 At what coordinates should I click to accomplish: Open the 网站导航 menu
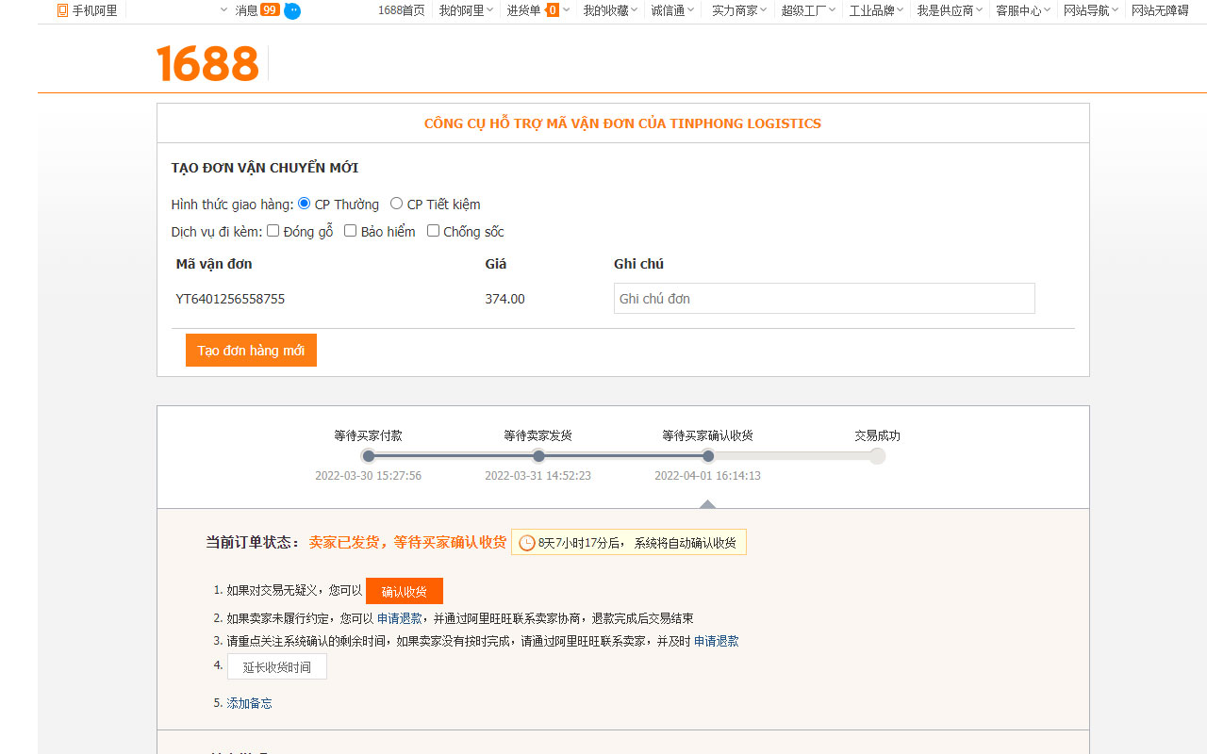coord(1086,10)
